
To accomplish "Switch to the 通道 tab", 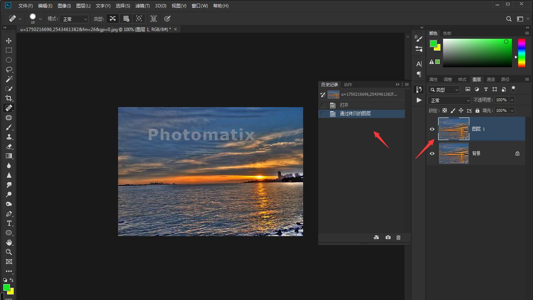I will (491, 79).
